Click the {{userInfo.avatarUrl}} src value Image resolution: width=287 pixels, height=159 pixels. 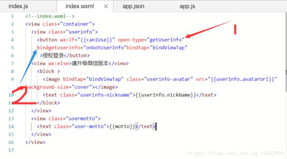(x=242, y=79)
